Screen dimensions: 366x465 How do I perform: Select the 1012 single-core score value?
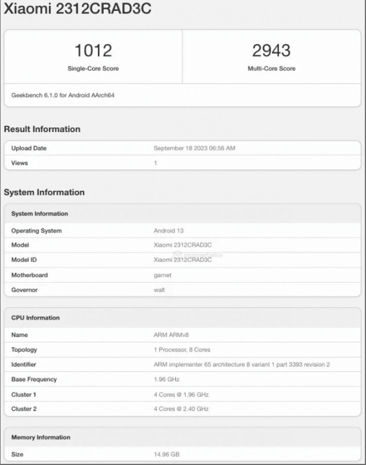(93, 50)
